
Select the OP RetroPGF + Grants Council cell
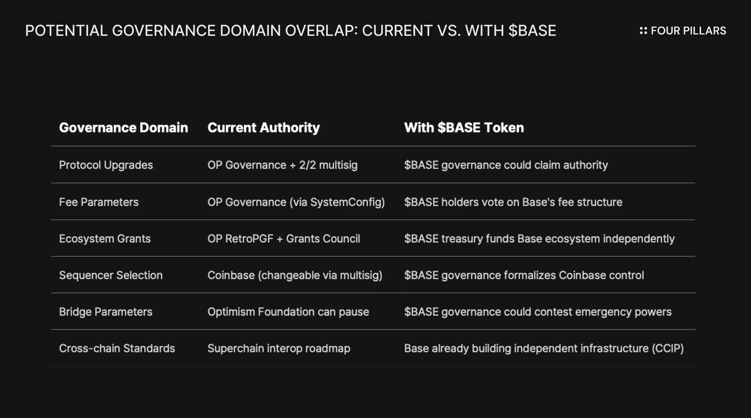point(284,238)
